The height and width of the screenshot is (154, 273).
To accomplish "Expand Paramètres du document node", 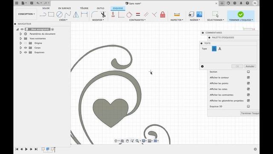I will (21, 34).
